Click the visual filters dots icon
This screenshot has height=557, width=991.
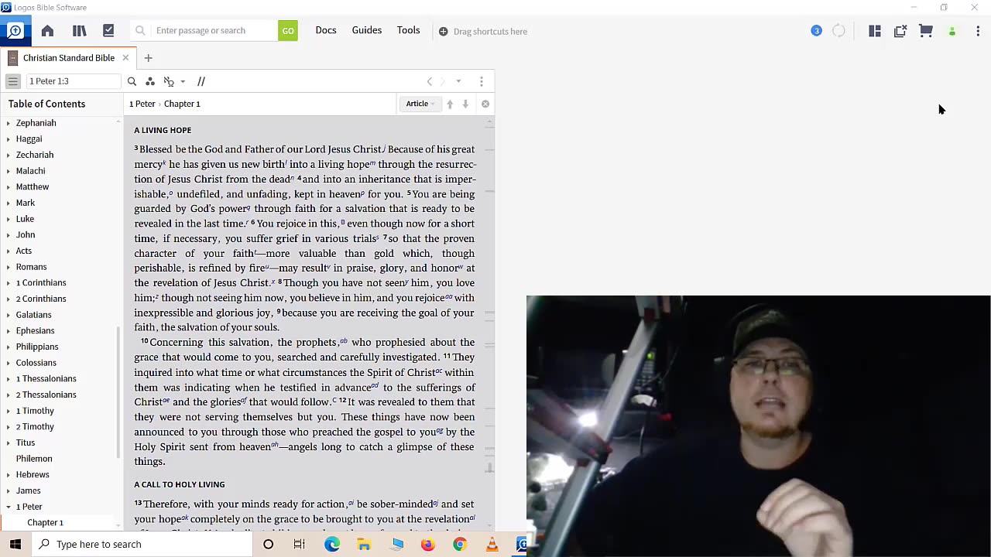150,81
